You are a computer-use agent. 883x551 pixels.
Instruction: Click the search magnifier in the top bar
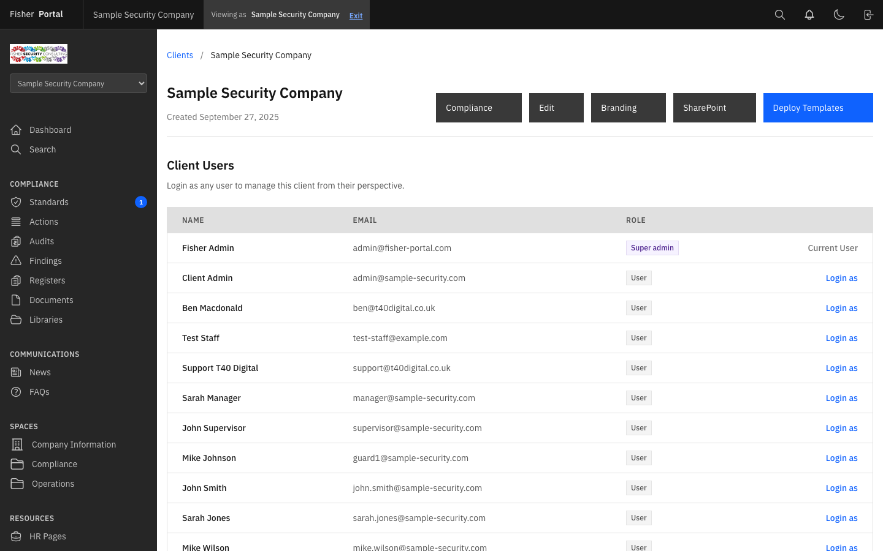[x=780, y=14]
